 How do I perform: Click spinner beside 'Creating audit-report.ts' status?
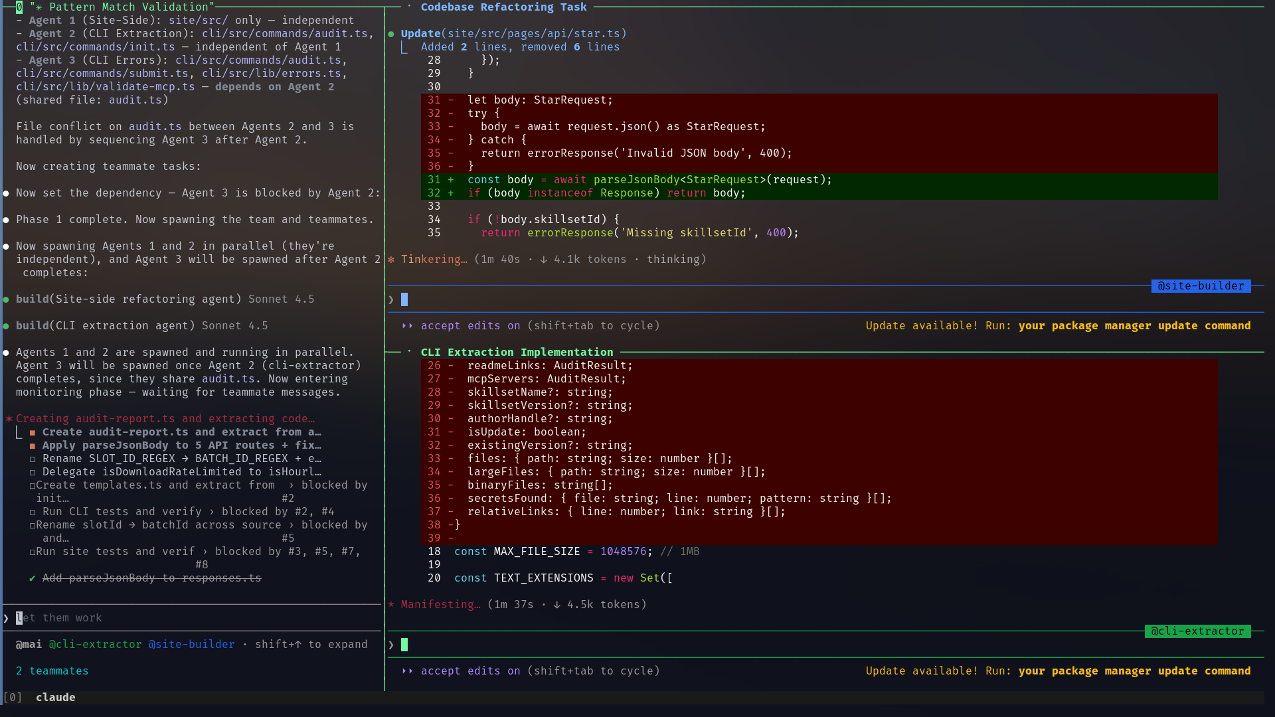tap(9, 419)
